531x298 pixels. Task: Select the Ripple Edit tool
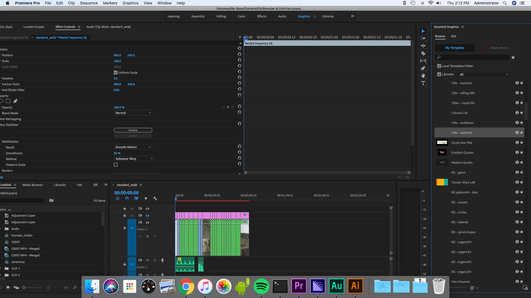click(x=423, y=46)
